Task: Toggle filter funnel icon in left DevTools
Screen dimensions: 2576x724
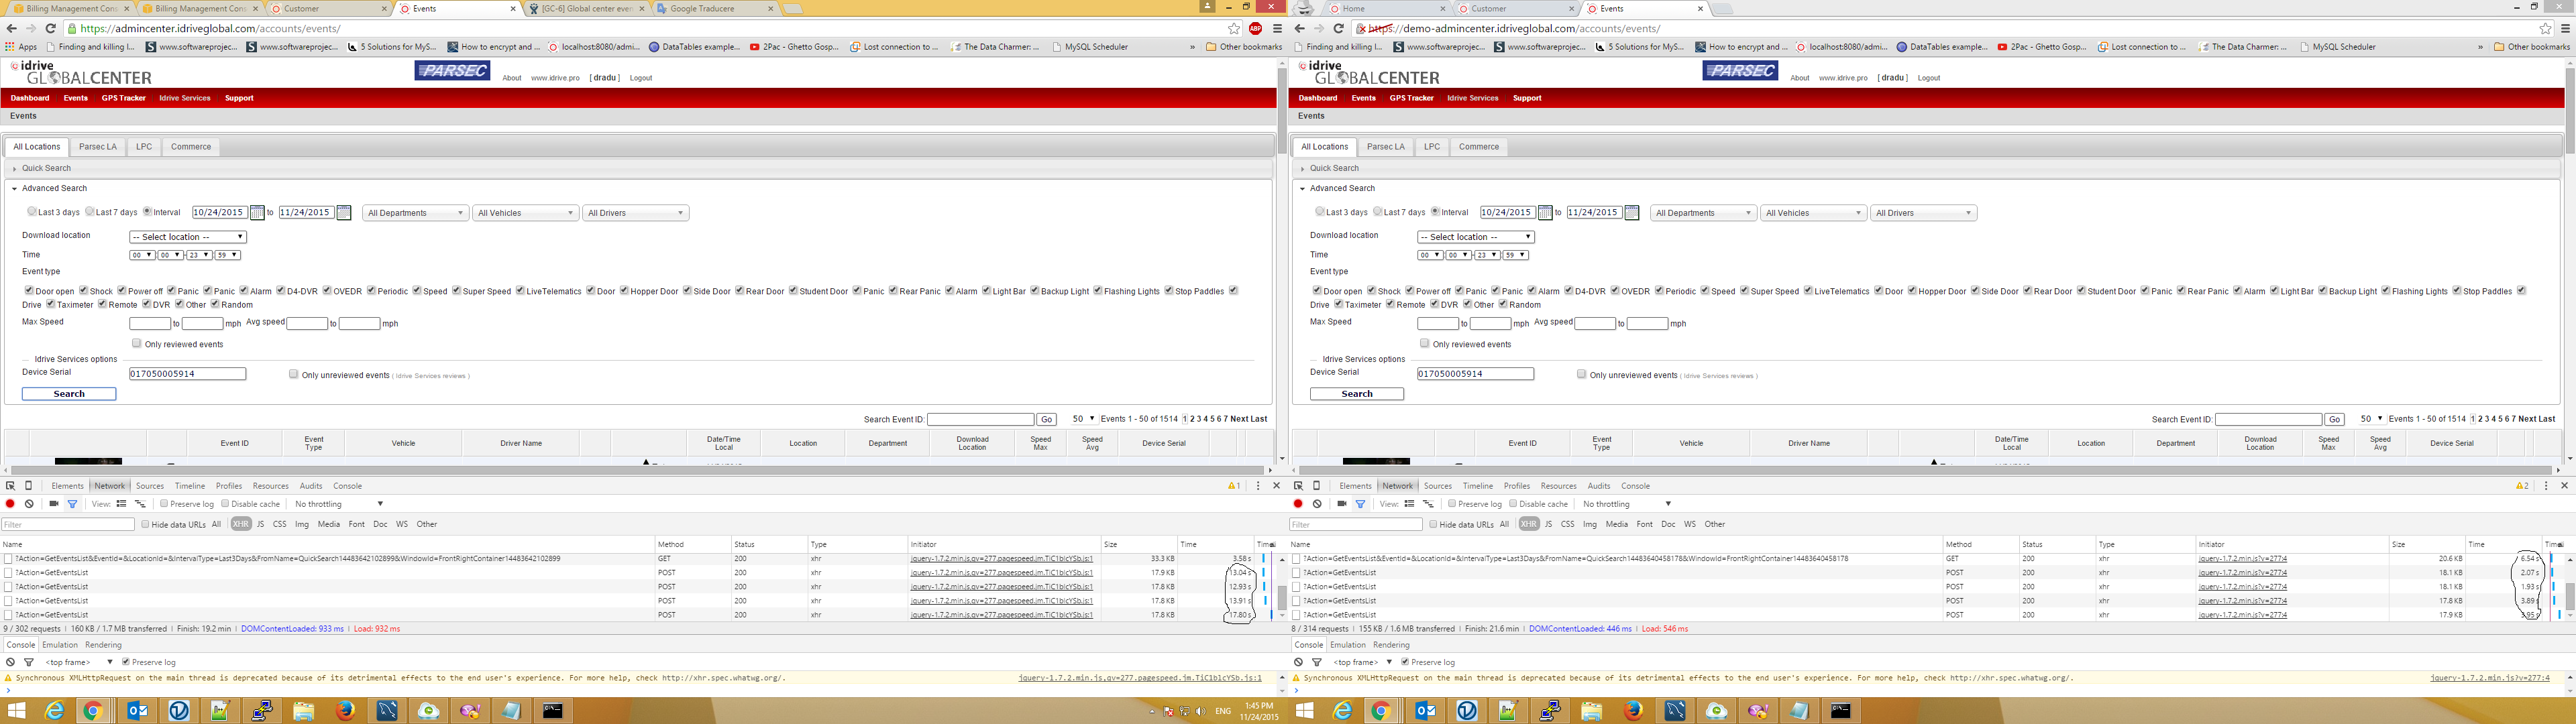Action: (x=72, y=504)
